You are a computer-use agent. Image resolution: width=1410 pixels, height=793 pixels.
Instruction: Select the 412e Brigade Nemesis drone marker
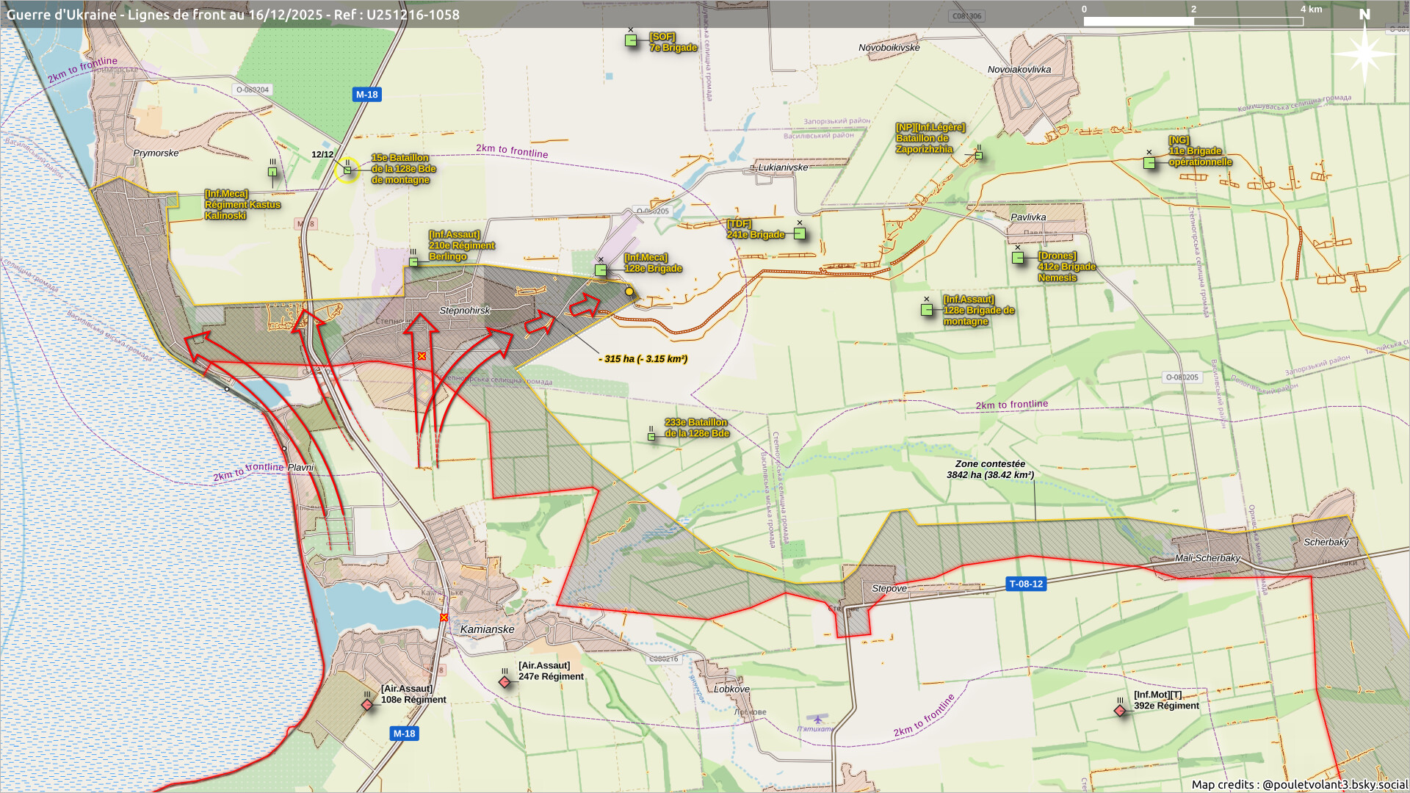[x=1018, y=258]
